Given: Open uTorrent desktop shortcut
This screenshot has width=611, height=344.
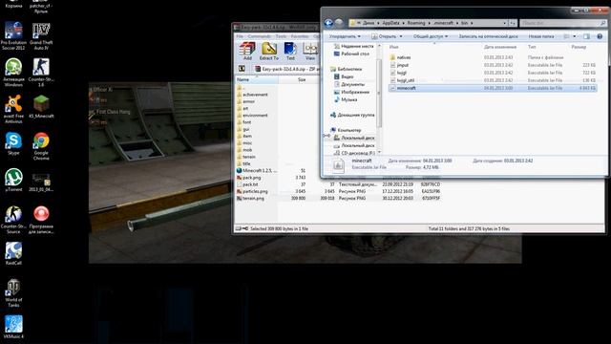Looking at the screenshot, I should tap(13, 180).
